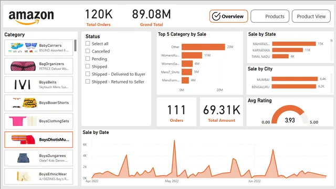Tick Shipped - Returned to Seller checkbox
336x189 pixels.
pos(88,81)
